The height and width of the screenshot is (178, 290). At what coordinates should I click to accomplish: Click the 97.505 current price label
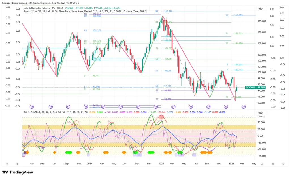[261, 88]
